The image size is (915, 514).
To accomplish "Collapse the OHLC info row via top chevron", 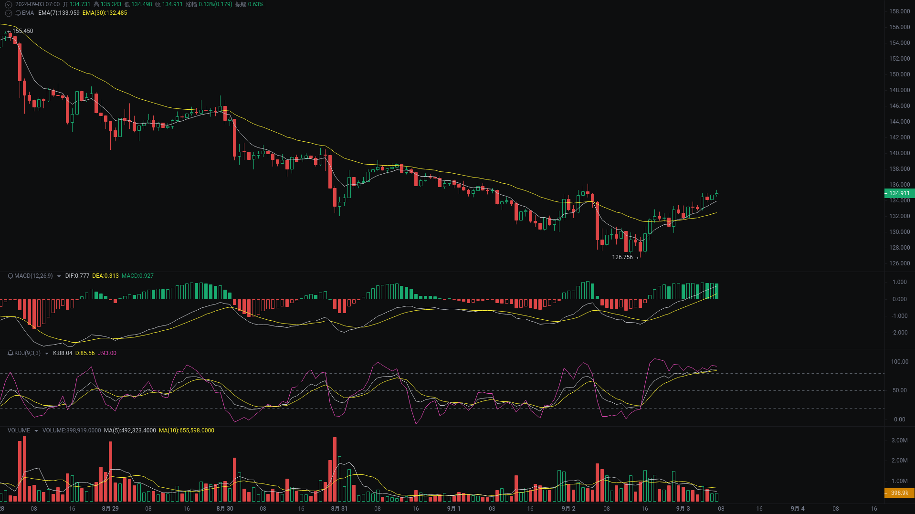I will [8, 4].
